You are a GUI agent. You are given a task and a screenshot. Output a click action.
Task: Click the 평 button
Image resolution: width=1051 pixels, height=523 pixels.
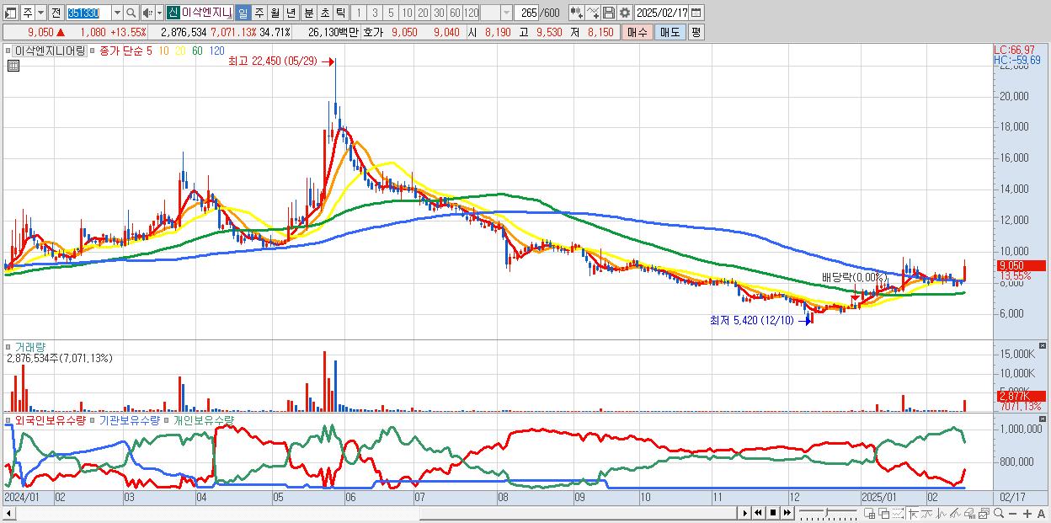pyautogui.click(x=696, y=32)
